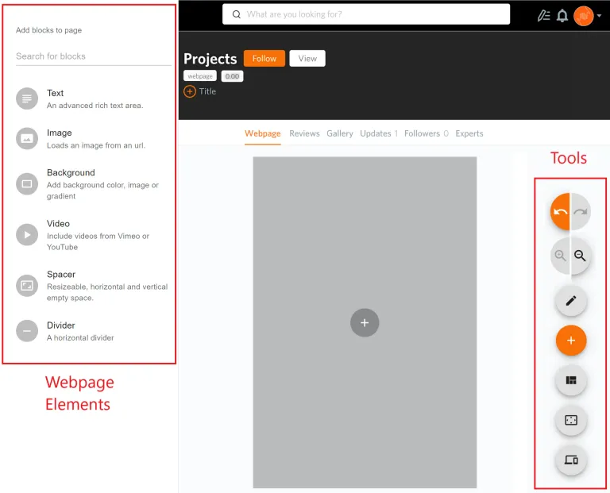This screenshot has width=610, height=493.
Task: Open the Followers tab
Action: click(427, 133)
